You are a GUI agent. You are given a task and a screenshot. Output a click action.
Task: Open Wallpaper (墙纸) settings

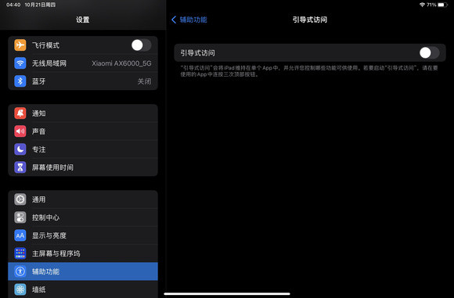click(83, 289)
